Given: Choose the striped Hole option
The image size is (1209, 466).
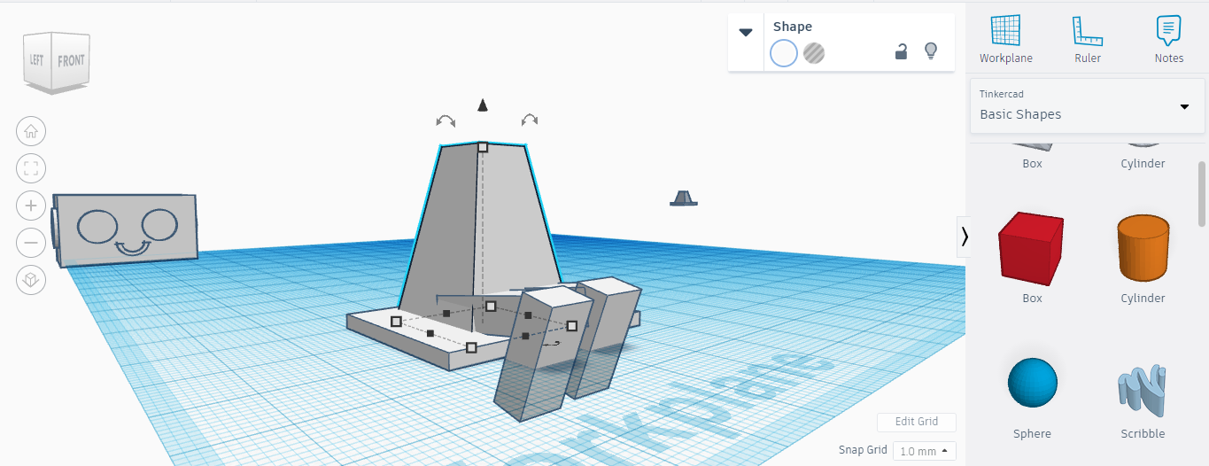Looking at the screenshot, I should (x=814, y=53).
